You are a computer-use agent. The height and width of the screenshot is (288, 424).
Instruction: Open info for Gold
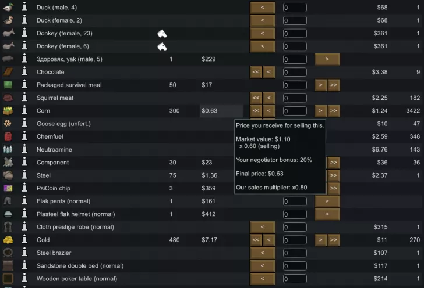click(x=24, y=240)
